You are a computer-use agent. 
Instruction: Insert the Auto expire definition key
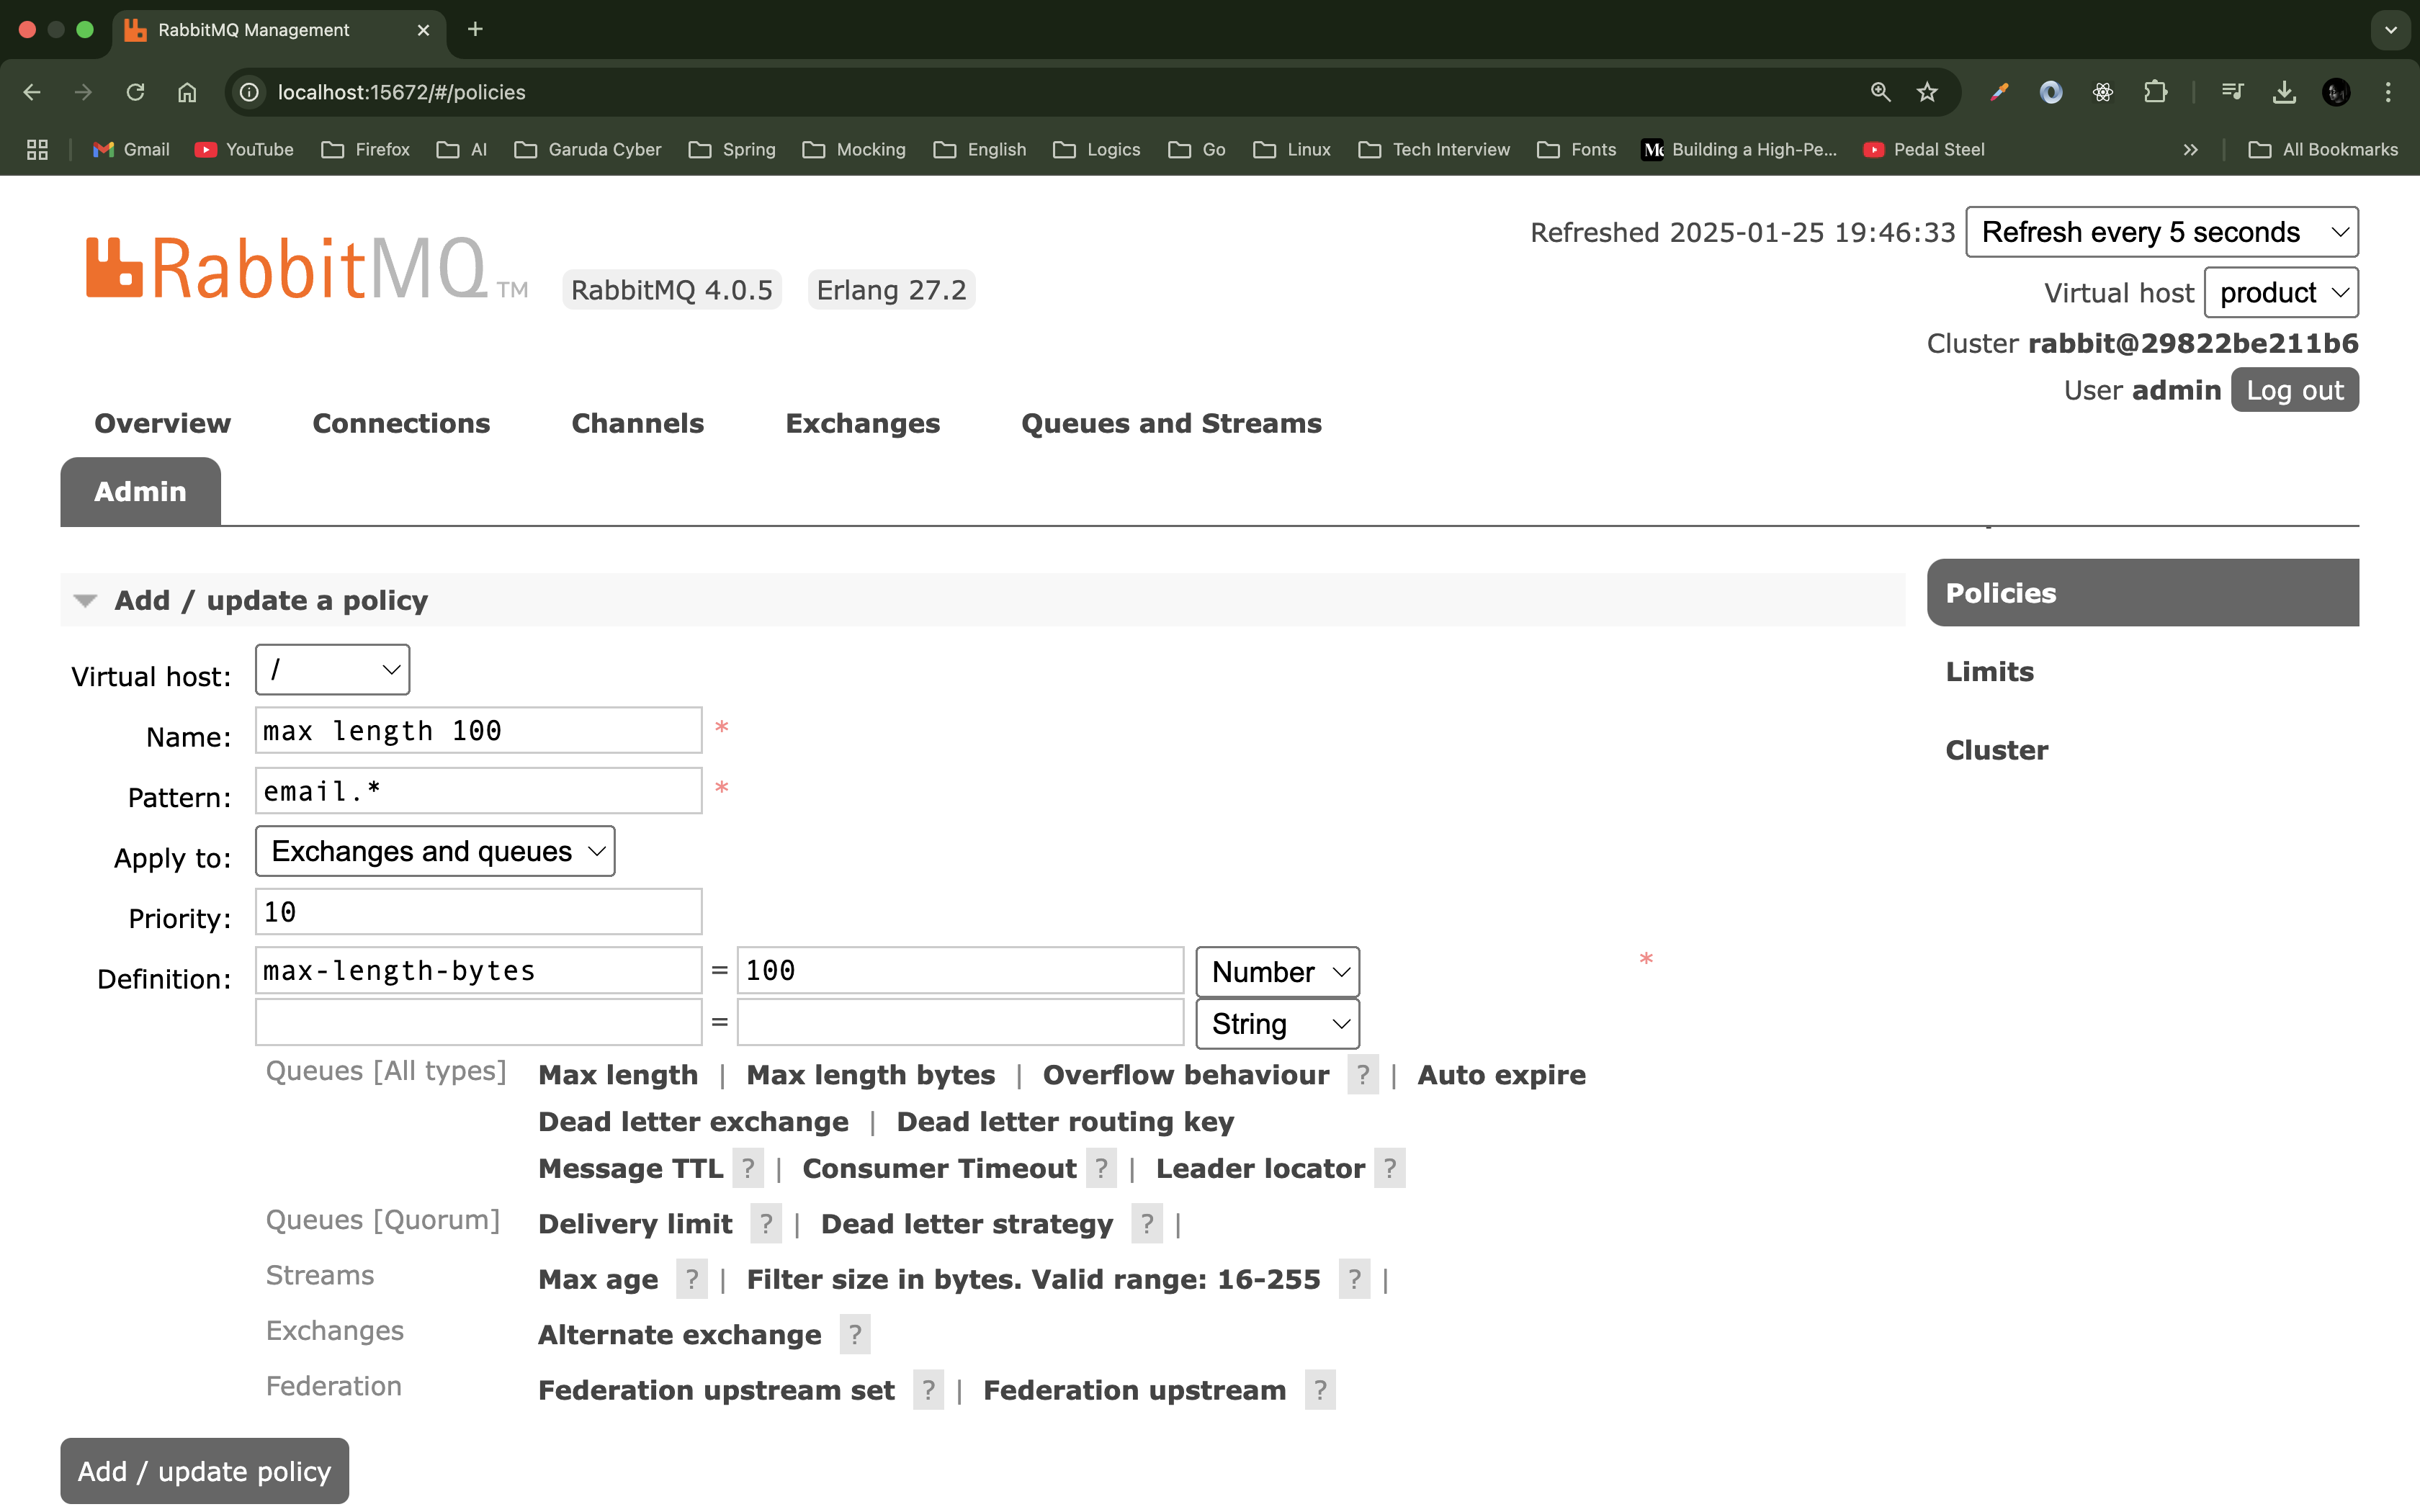[x=1501, y=1075]
